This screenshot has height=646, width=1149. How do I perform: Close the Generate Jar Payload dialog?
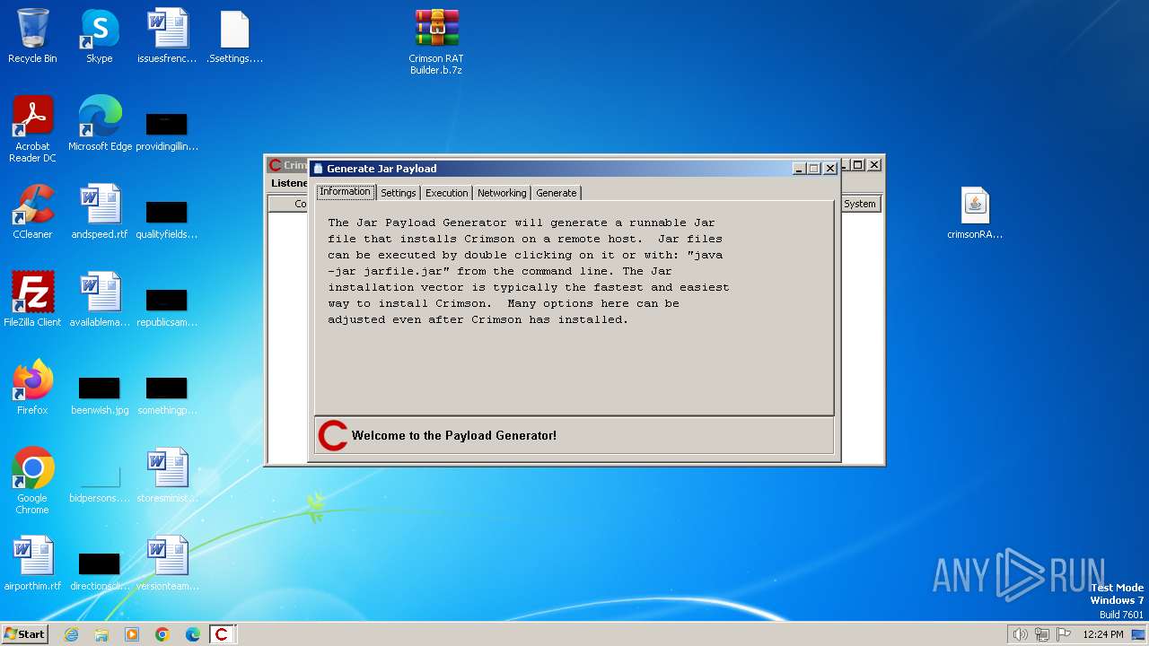830,169
